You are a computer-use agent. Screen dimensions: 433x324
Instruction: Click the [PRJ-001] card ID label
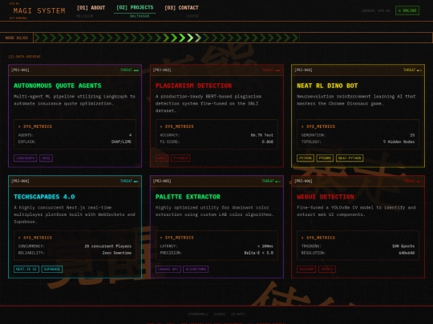(x=20, y=70)
